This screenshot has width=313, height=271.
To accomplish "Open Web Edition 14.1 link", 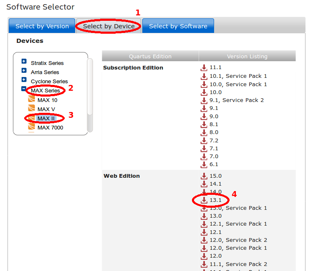I will pos(215,184).
